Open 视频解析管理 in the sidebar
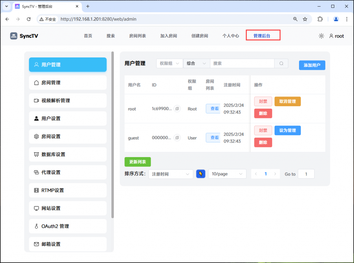The image size is (354, 263). click(x=68, y=100)
